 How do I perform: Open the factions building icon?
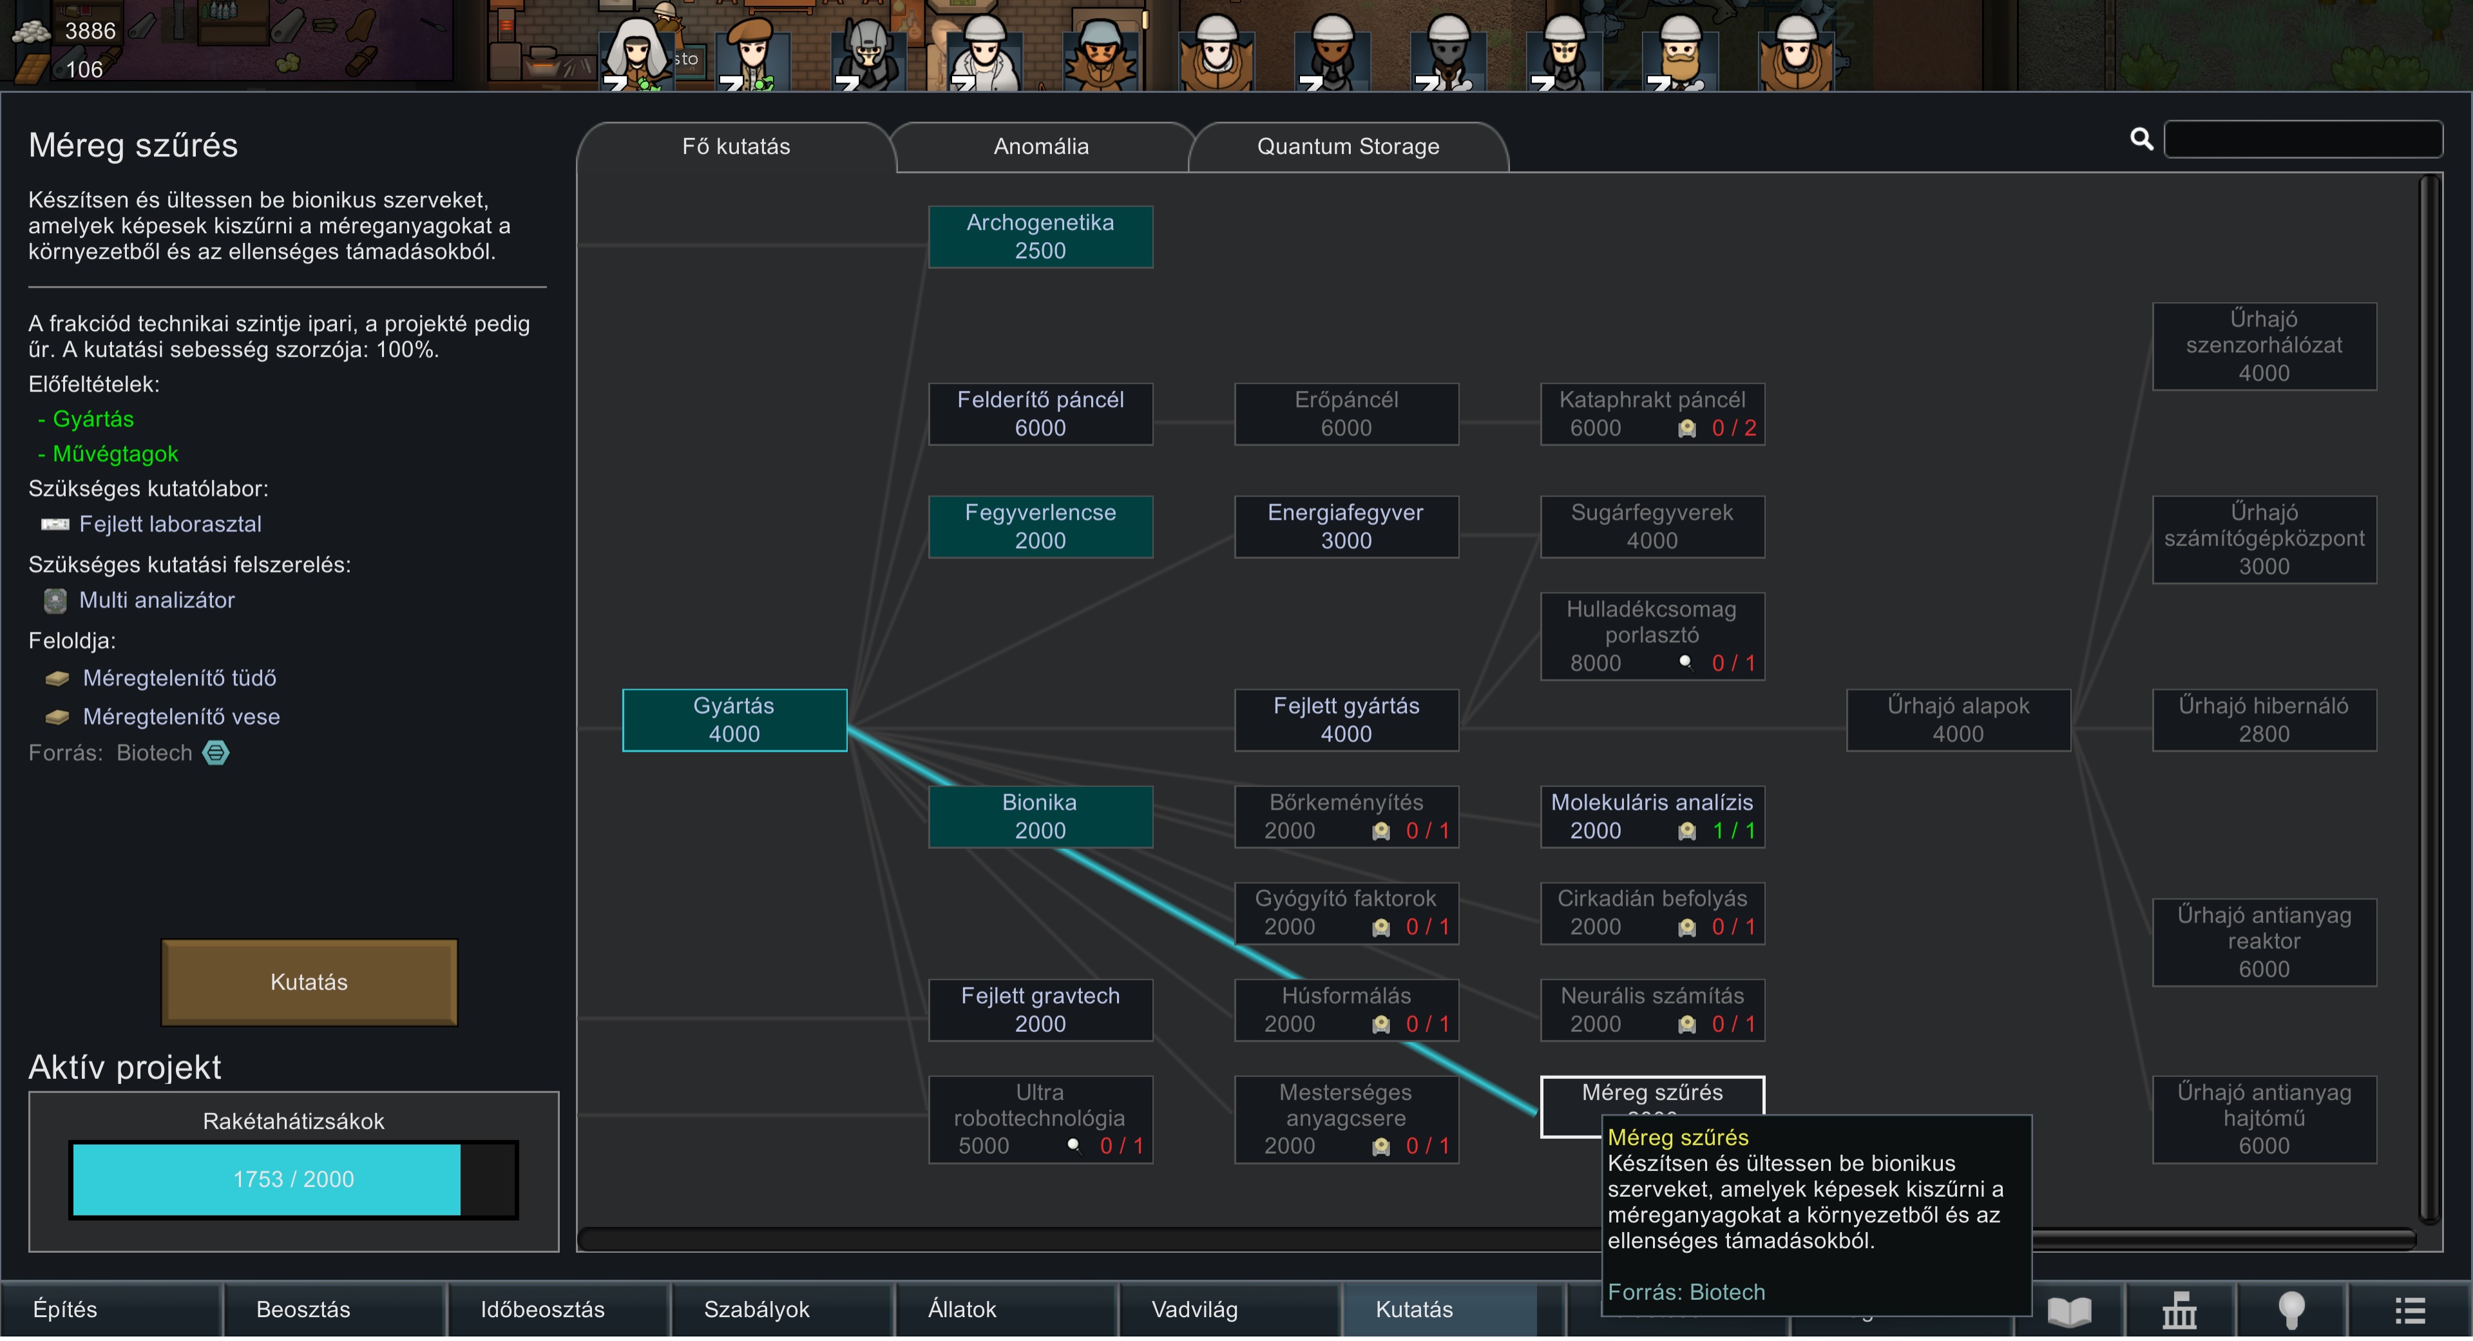[2179, 1312]
